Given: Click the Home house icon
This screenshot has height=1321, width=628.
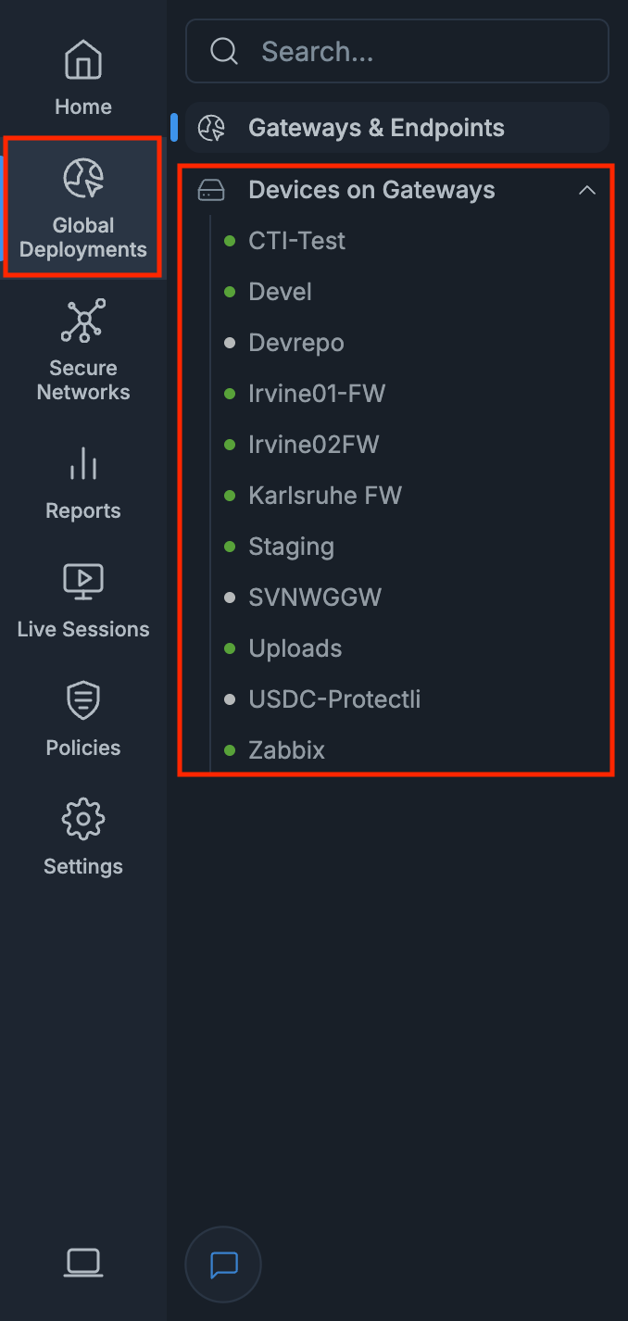Looking at the screenshot, I should (x=83, y=60).
